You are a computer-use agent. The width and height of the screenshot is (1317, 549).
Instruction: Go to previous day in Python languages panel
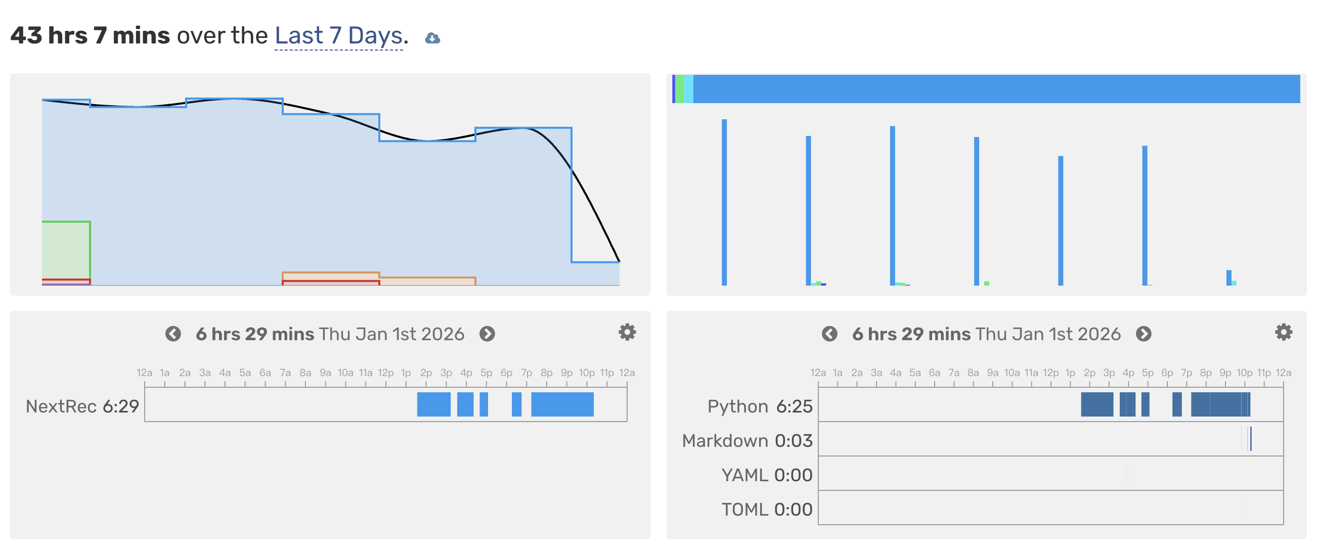pyautogui.click(x=829, y=334)
